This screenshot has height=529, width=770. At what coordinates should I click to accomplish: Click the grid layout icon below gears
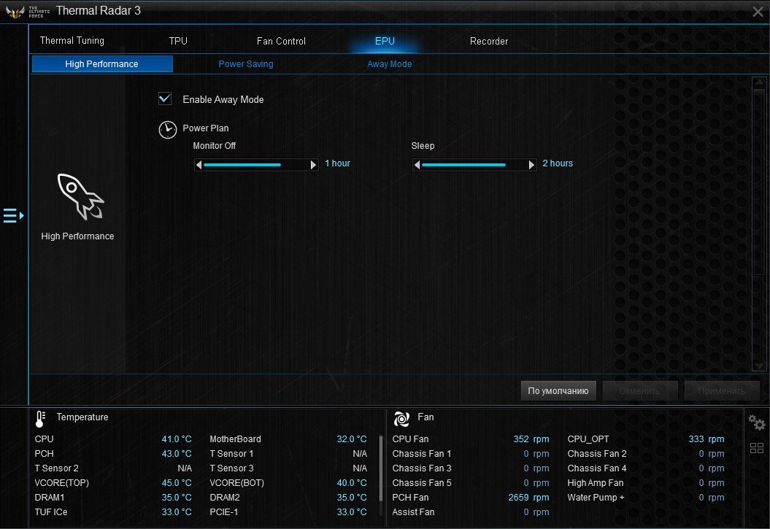[757, 447]
